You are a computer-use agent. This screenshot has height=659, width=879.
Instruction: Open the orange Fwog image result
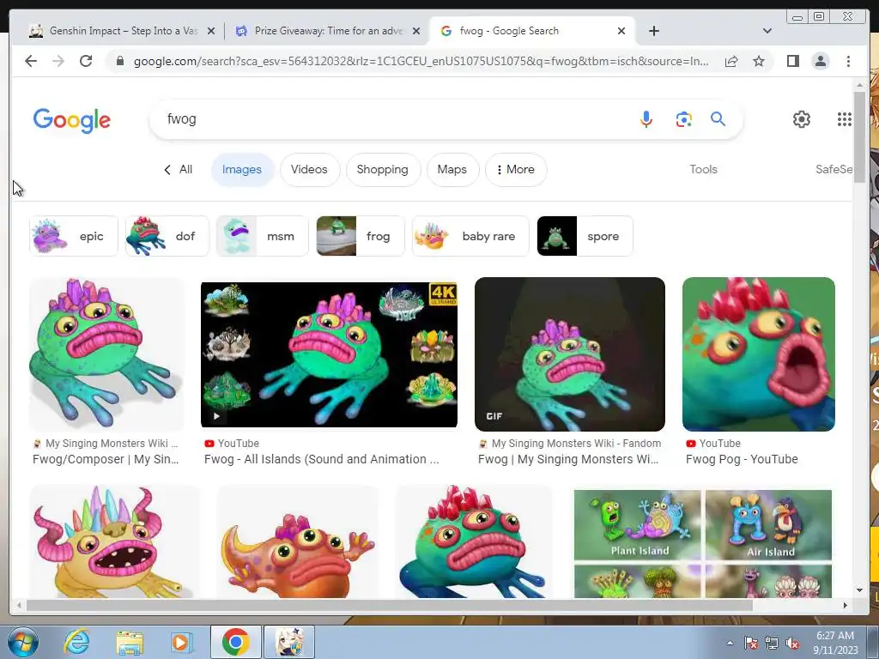pos(298,541)
